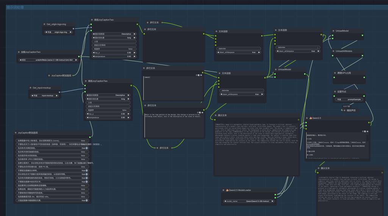Decrease top_p in the lower 高级JoyCaptionTwo node
The width and height of the screenshot is (388, 216).
(x=87, y=114)
